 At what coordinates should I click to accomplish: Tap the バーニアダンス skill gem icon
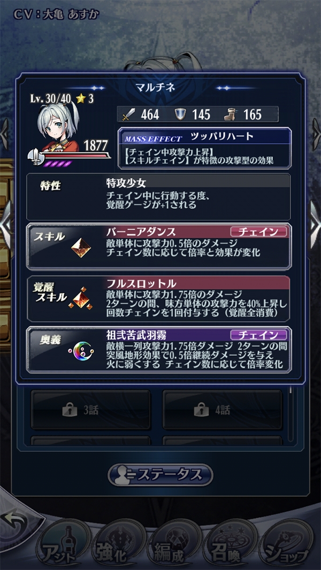click(80, 248)
